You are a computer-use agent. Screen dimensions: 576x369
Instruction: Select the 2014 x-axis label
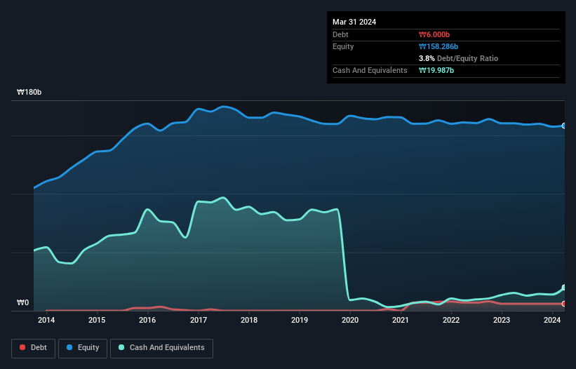pos(46,320)
